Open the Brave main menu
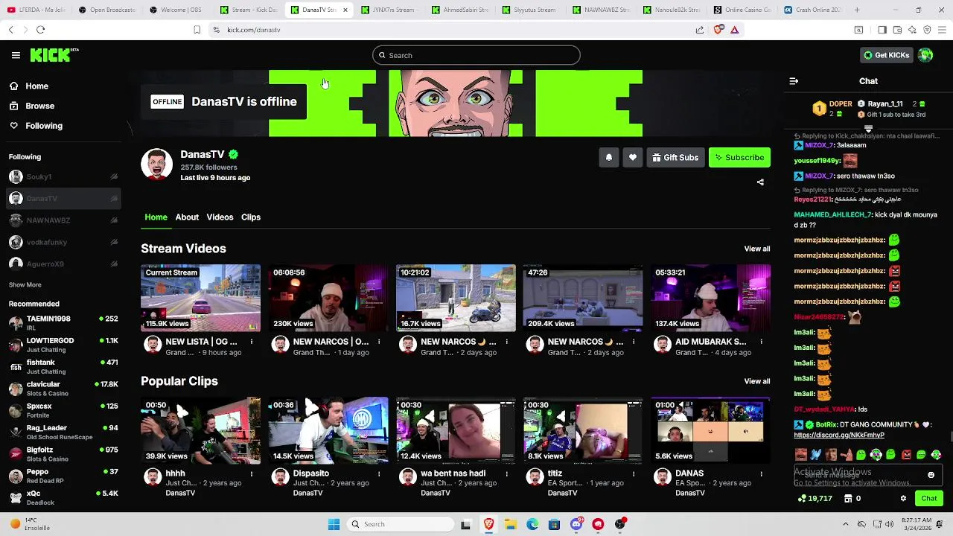Screen dimensions: 953x536 click(942, 30)
